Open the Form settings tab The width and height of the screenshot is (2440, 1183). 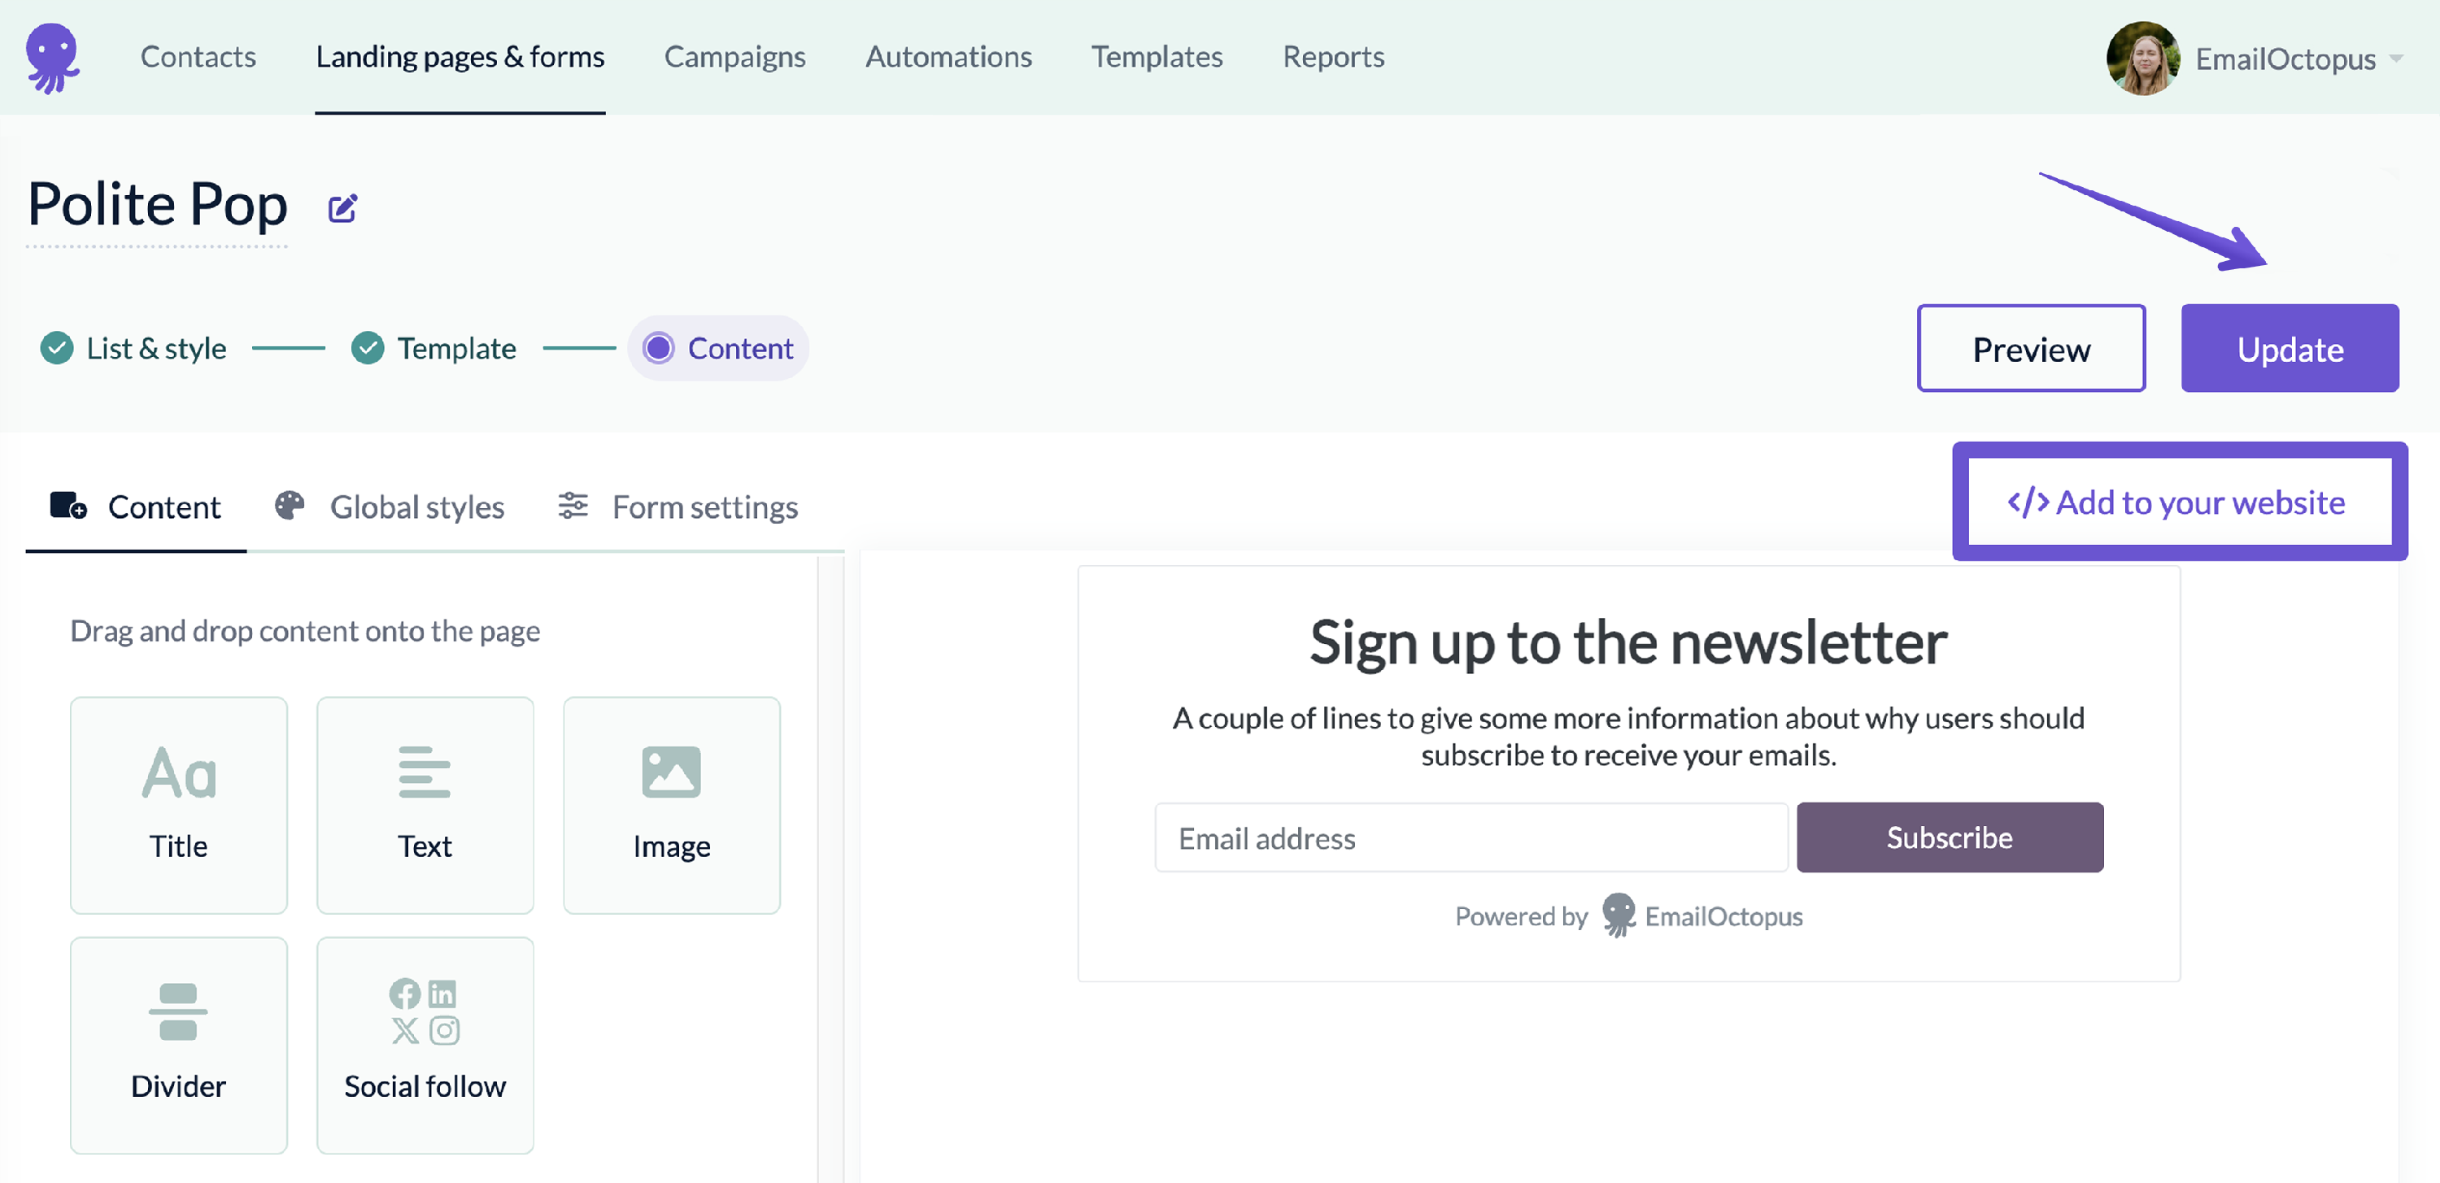point(678,507)
